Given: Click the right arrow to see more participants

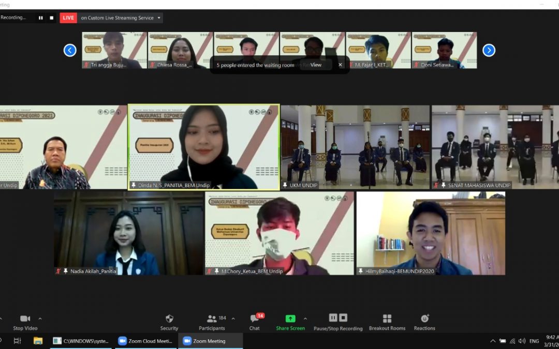Looking at the screenshot, I should (x=489, y=50).
